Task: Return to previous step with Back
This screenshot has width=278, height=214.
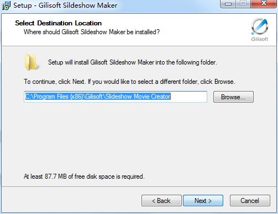Action: click(x=161, y=201)
